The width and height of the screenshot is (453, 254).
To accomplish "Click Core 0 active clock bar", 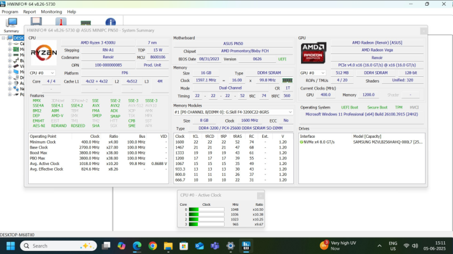I will pos(206,210).
